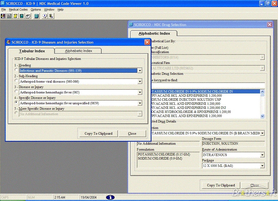Open the Help menu
Viewport: 278px width, 201px height.
click(x=61, y=9)
